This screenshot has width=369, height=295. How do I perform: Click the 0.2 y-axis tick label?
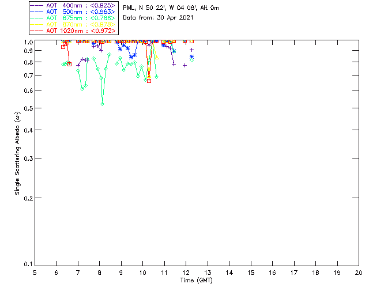(x=28, y=198)
